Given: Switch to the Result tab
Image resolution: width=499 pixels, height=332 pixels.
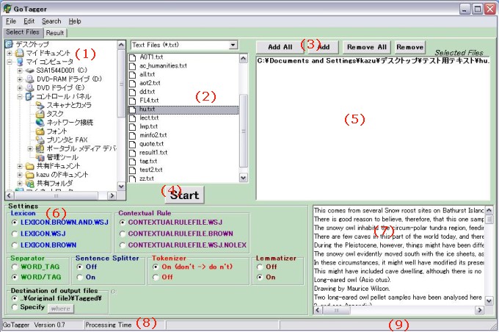Looking at the screenshot, I should pos(55,33).
